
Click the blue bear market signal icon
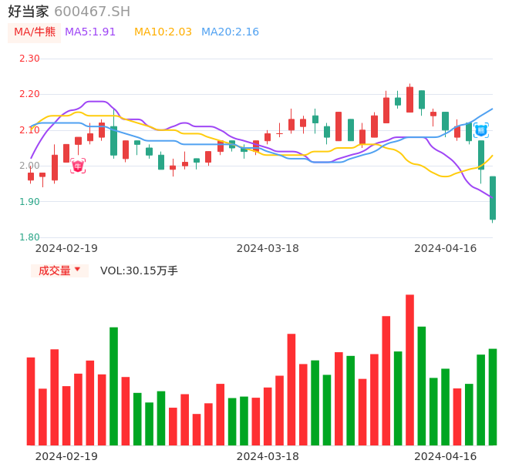tap(480, 130)
